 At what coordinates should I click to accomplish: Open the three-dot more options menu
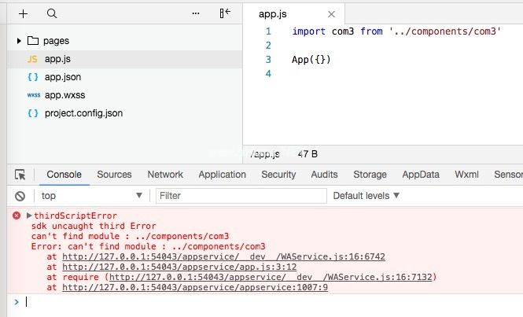click(196, 13)
